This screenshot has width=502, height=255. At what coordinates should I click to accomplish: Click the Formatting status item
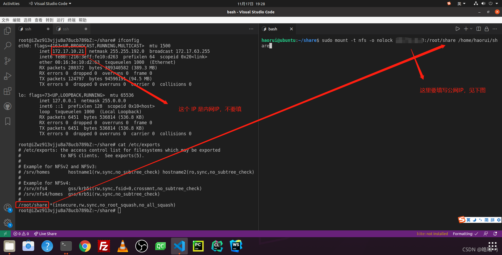[x=465, y=234]
